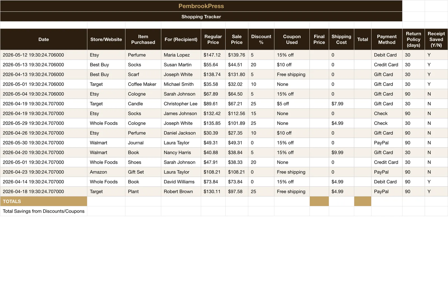The width and height of the screenshot is (448, 288).
Task: Select the Plant item cell
Action: pos(143,191)
